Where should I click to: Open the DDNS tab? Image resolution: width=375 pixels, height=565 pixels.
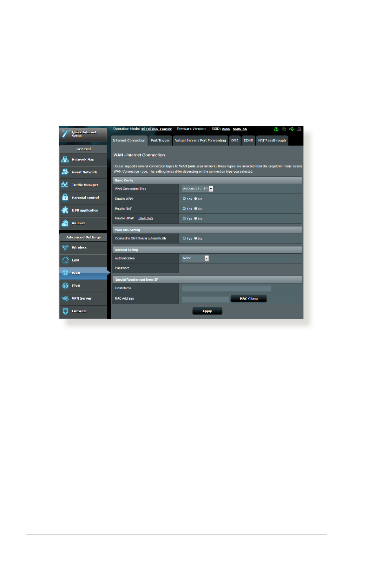coord(248,141)
